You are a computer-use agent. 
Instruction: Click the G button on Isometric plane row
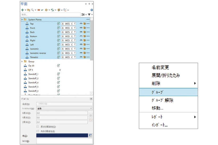pos(63,49)
